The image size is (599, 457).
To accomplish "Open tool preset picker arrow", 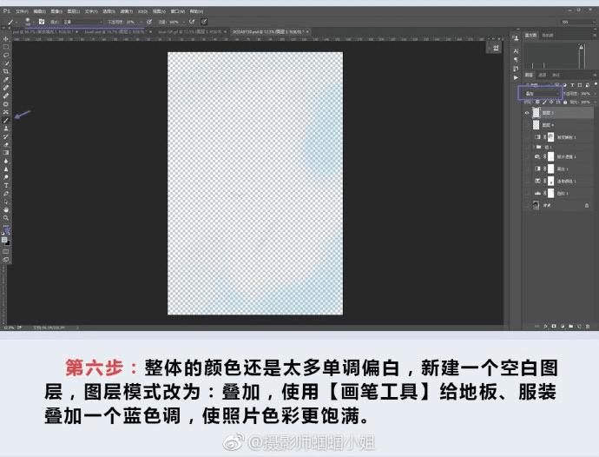I will point(16,23).
